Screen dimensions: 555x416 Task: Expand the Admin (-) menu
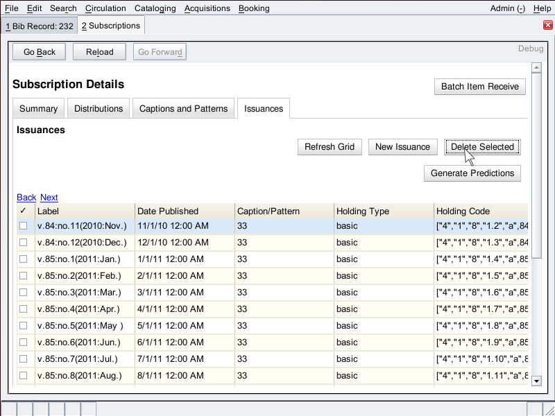click(x=508, y=8)
